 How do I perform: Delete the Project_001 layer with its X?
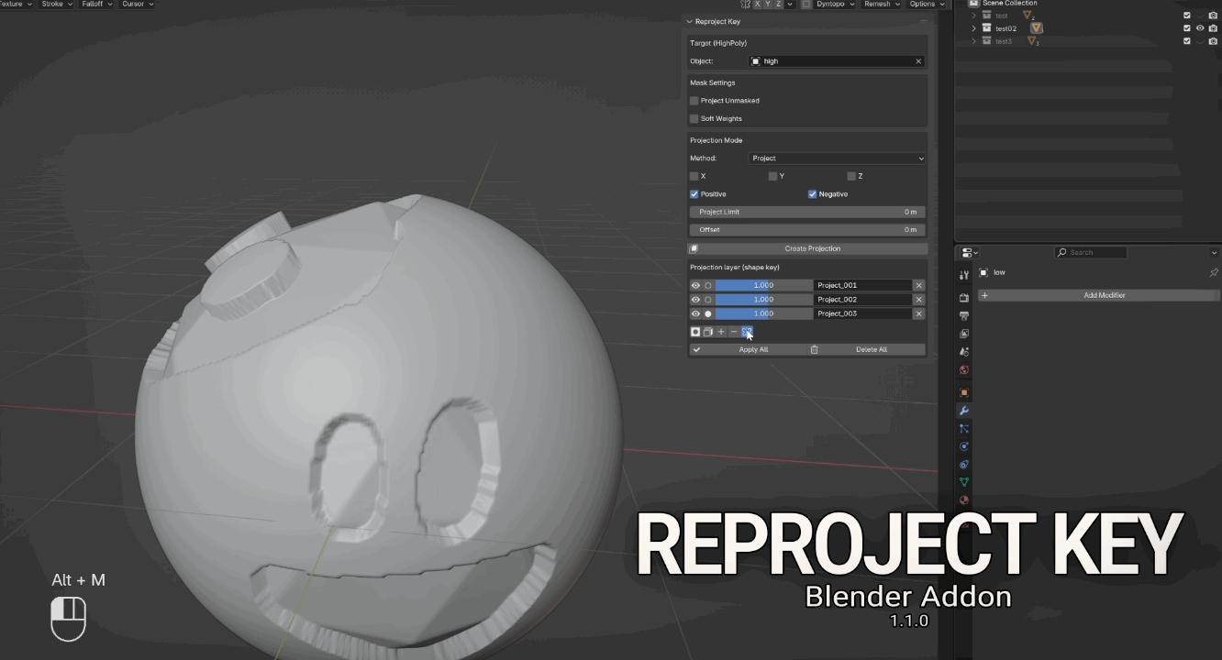pyautogui.click(x=918, y=285)
